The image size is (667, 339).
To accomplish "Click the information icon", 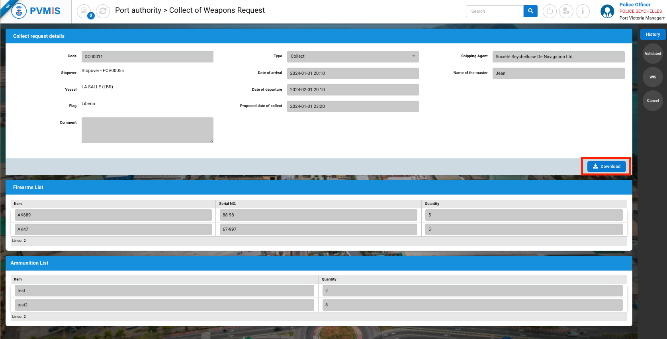I will pos(583,11).
